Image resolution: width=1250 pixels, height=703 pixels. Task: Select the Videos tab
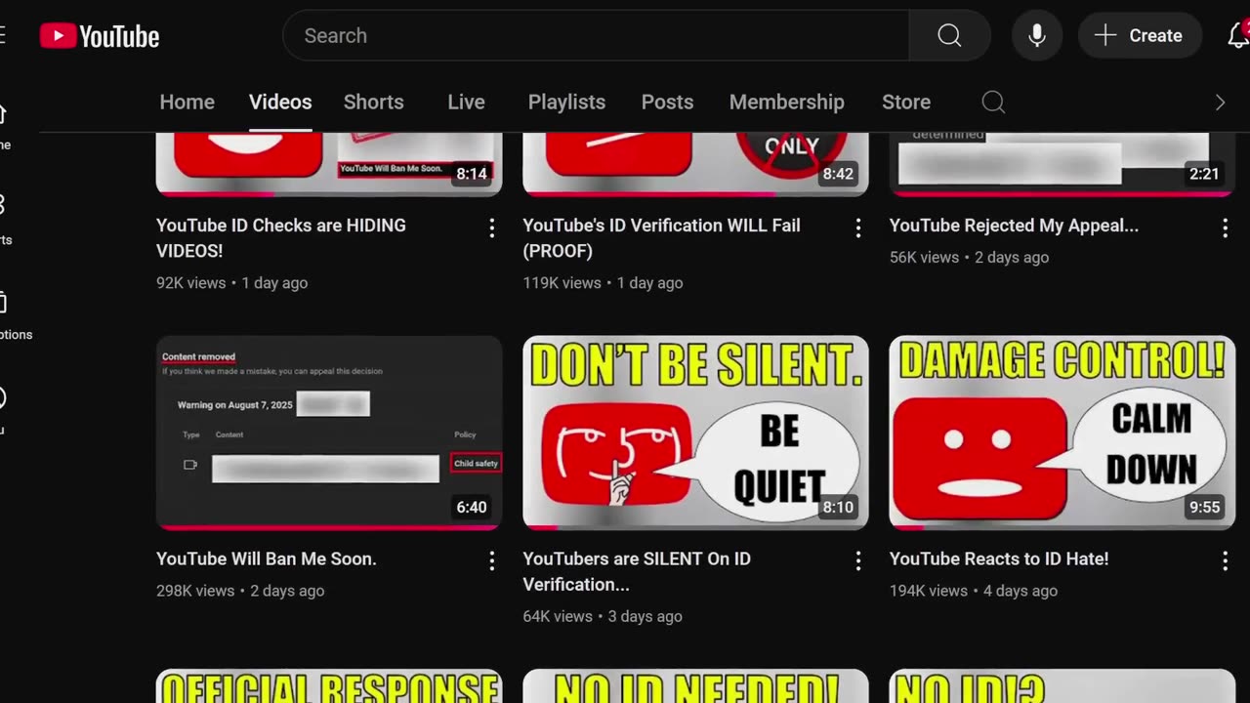pyautogui.click(x=280, y=102)
